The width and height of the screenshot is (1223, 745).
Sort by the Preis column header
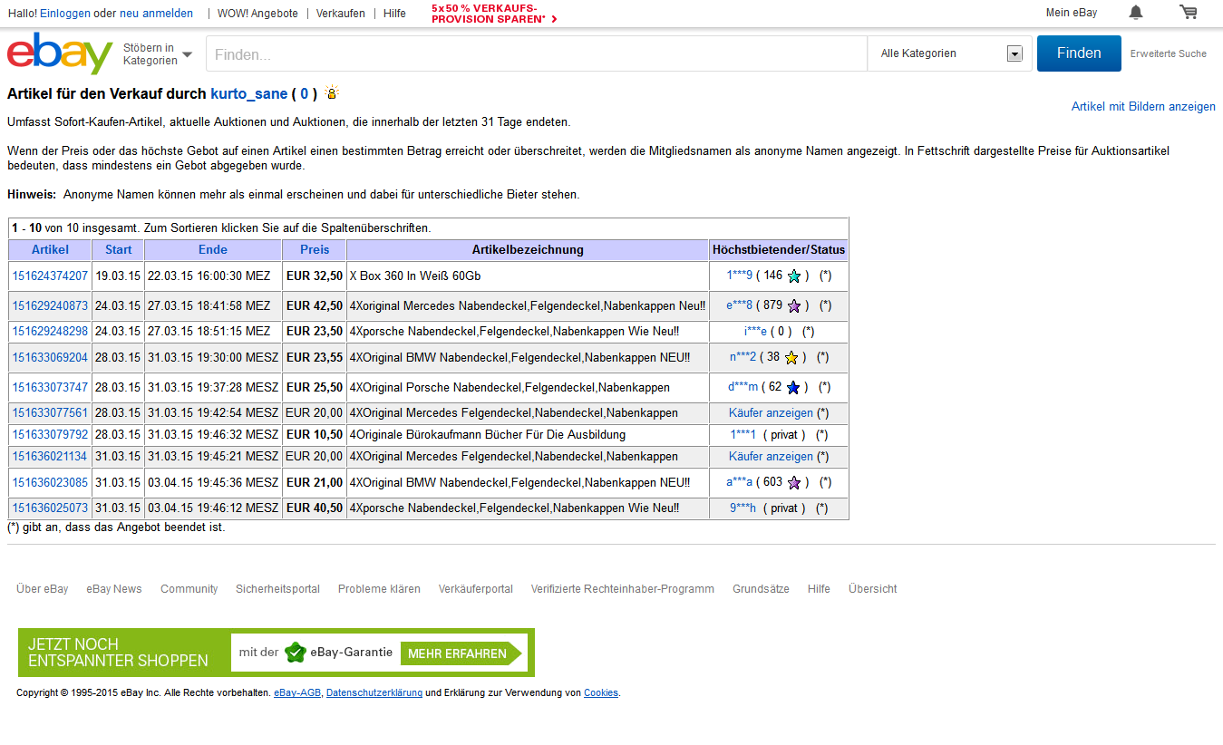[315, 249]
